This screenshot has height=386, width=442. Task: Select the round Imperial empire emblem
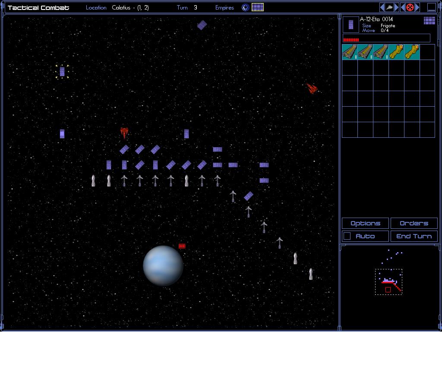click(x=245, y=7)
